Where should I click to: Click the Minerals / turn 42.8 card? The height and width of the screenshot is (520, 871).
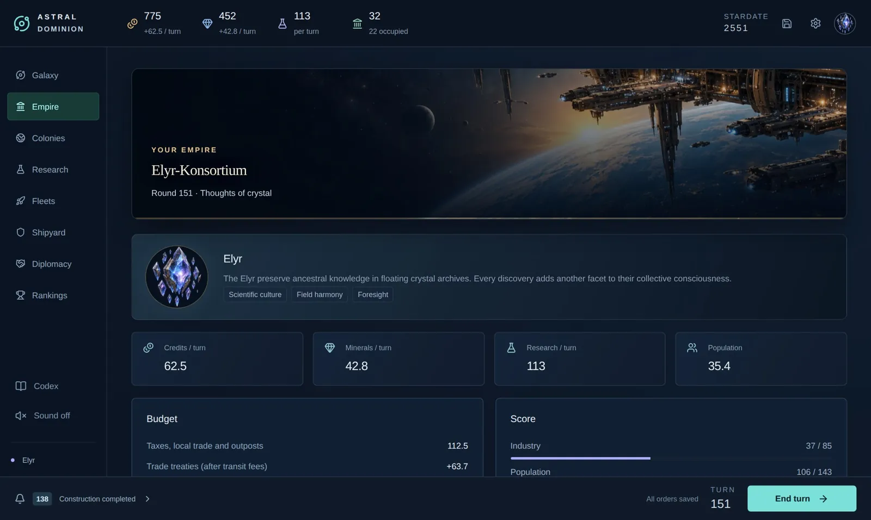398,359
